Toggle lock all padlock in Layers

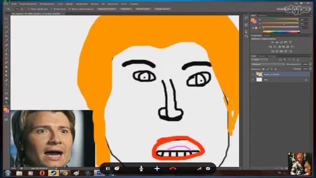[276, 69]
